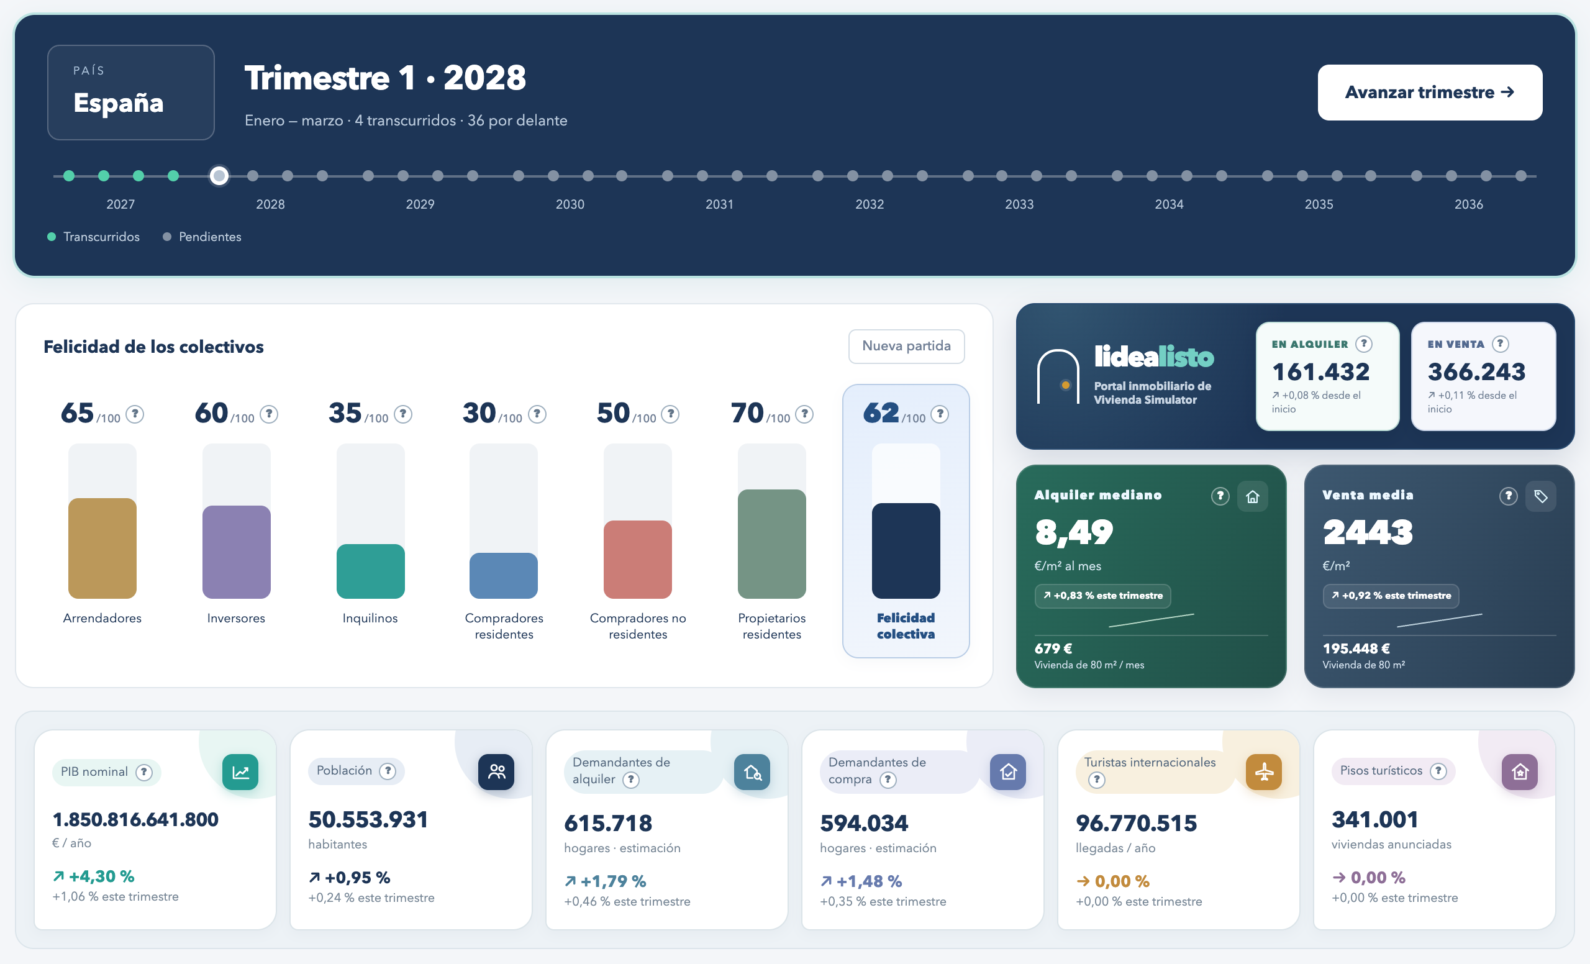Click the 'Pendientes' legend label
The height and width of the screenshot is (964, 1590).
(x=210, y=237)
